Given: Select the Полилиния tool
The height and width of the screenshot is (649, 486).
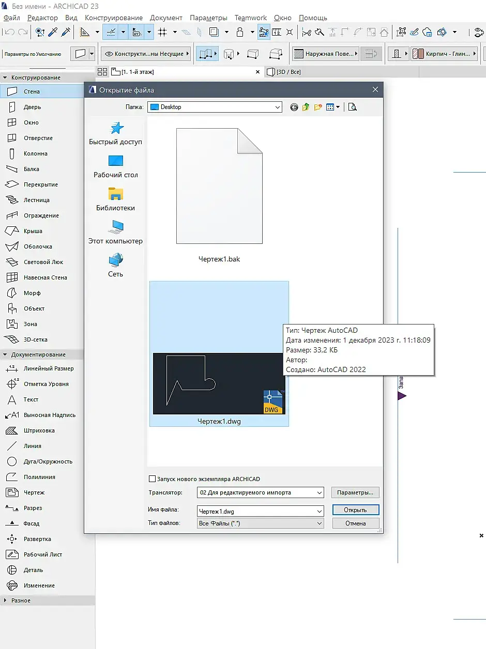Looking at the screenshot, I should point(39,477).
